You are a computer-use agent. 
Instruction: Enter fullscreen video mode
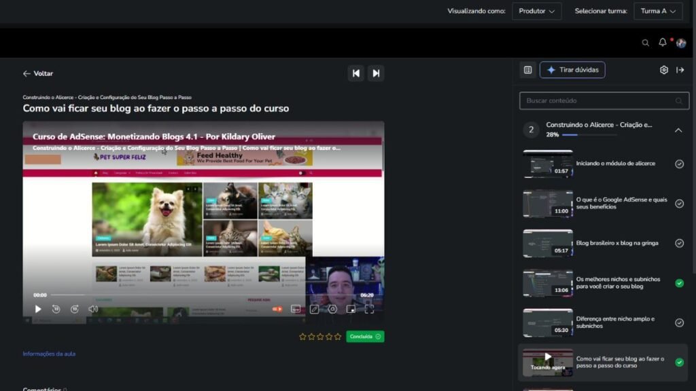click(x=369, y=309)
